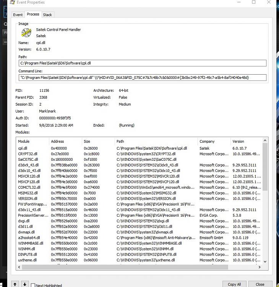Click the module list scroll up arrow
This screenshot has width=279, height=287.
[x=265, y=140]
